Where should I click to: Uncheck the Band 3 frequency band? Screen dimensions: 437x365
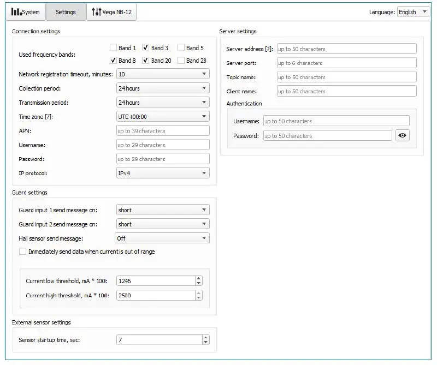coord(146,48)
